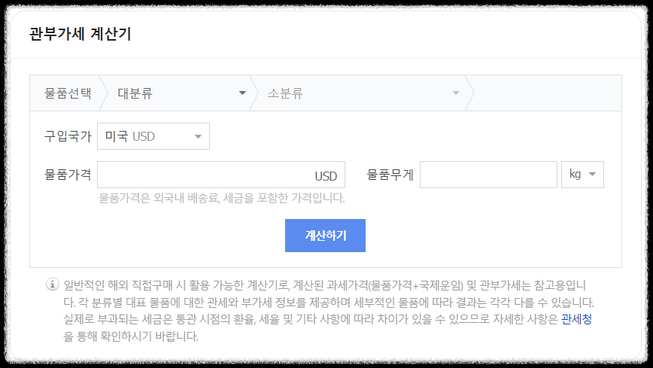The image size is (653, 368).
Task: Expand the 구입국가 미국 USD dropdown
Action: (153, 136)
